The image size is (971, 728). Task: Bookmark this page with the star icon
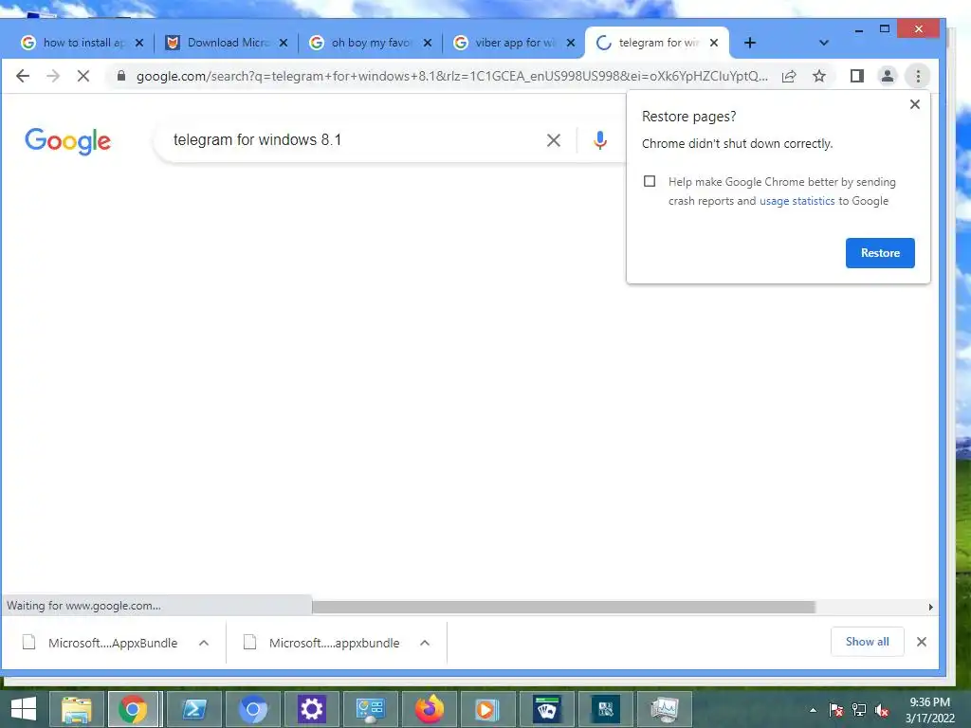click(818, 76)
